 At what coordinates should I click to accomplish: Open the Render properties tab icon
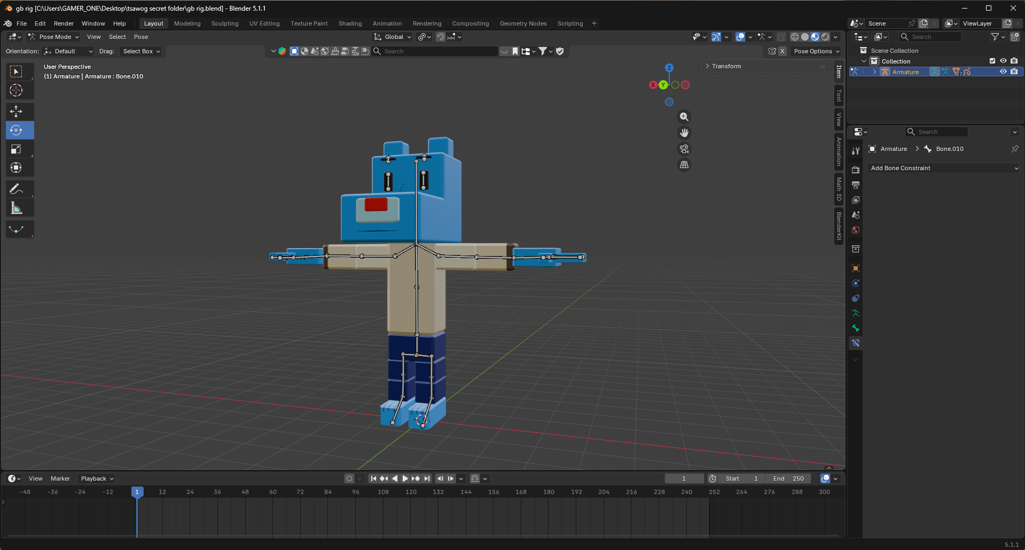(x=856, y=170)
